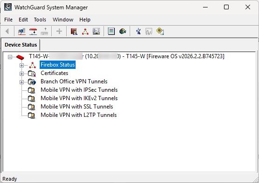Click the Certificates folder icon

(32, 74)
